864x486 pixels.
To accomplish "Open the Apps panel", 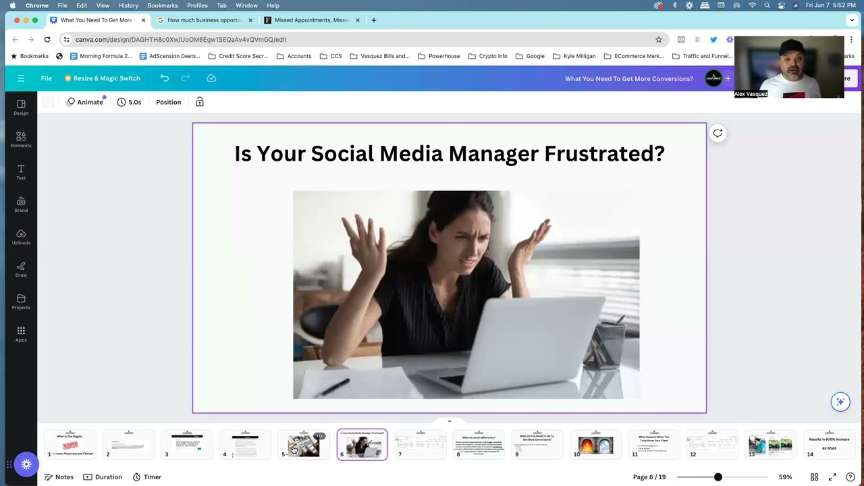I will point(21,334).
